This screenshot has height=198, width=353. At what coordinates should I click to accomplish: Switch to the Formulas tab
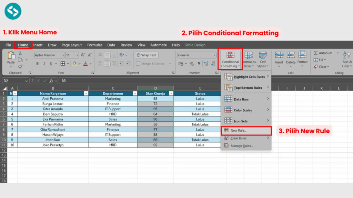[x=95, y=45]
